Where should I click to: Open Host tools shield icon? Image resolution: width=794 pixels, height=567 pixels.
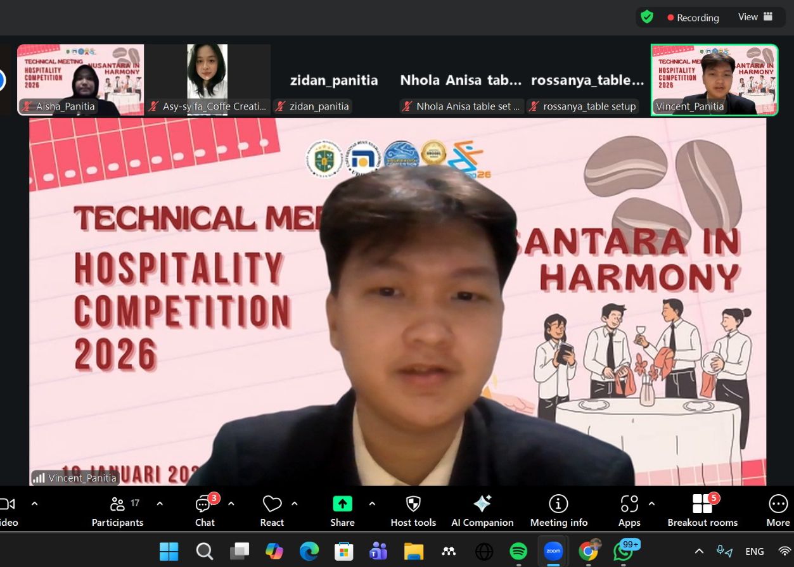point(413,511)
